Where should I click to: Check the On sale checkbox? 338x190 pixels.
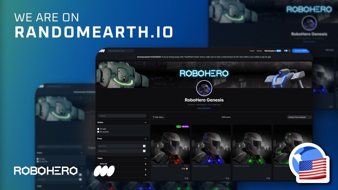tap(98, 129)
